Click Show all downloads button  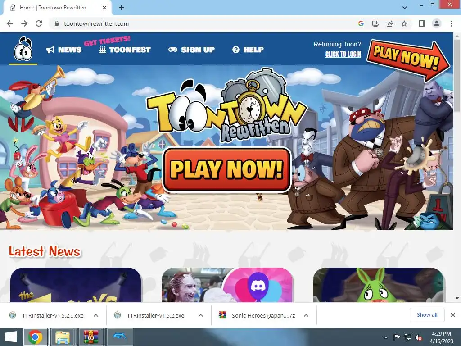pyautogui.click(x=427, y=315)
